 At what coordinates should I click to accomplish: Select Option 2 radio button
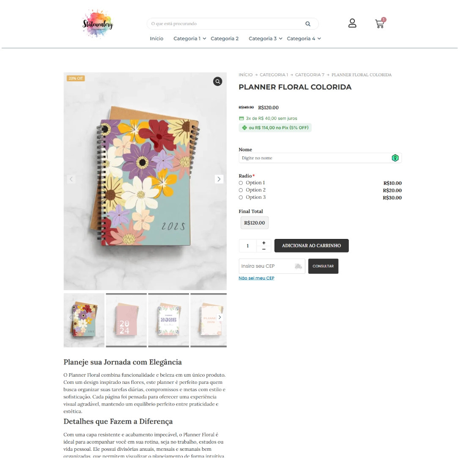(x=241, y=190)
